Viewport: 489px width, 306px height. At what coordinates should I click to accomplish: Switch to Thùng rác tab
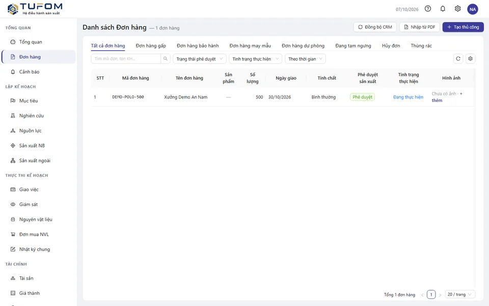pyautogui.click(x=421, y=45)
